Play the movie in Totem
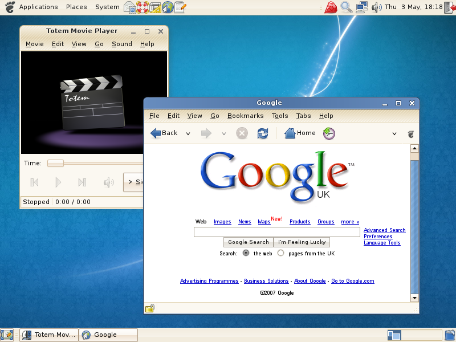Image resolution: width=456 pixels, height=342 pixels. 58,182
